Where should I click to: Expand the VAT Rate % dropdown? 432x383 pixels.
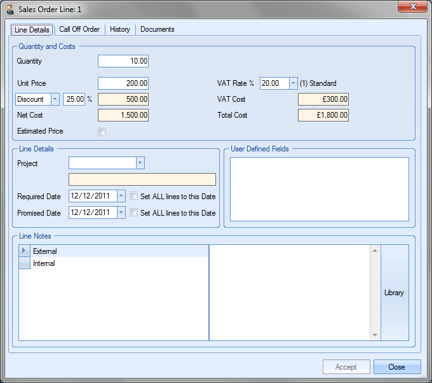[293, 83]
